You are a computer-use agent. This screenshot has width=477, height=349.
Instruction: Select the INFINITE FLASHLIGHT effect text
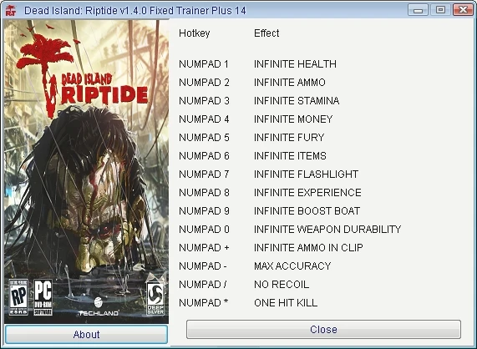point(306,174)
